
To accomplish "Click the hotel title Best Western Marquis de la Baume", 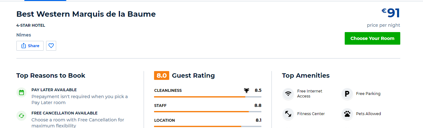I will (86, 14).
